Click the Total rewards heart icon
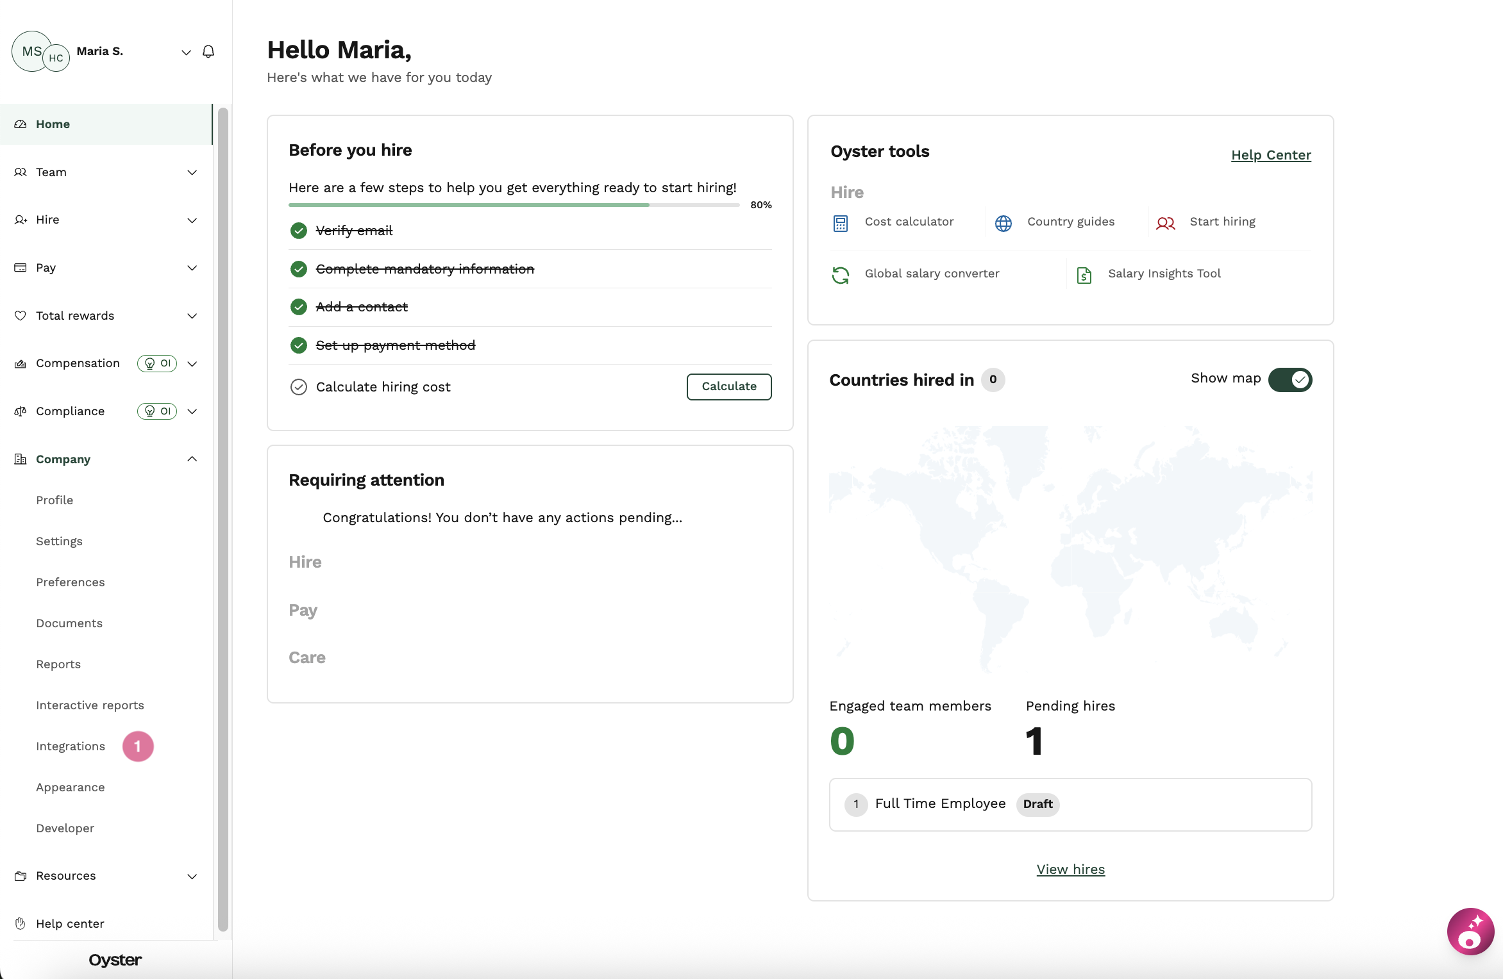This screenshot has height=979, width=1503. click(x=21, y=315)
